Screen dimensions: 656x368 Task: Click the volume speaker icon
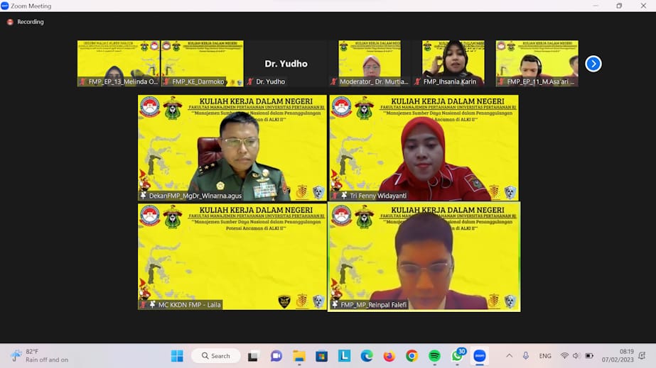[576, 356]
